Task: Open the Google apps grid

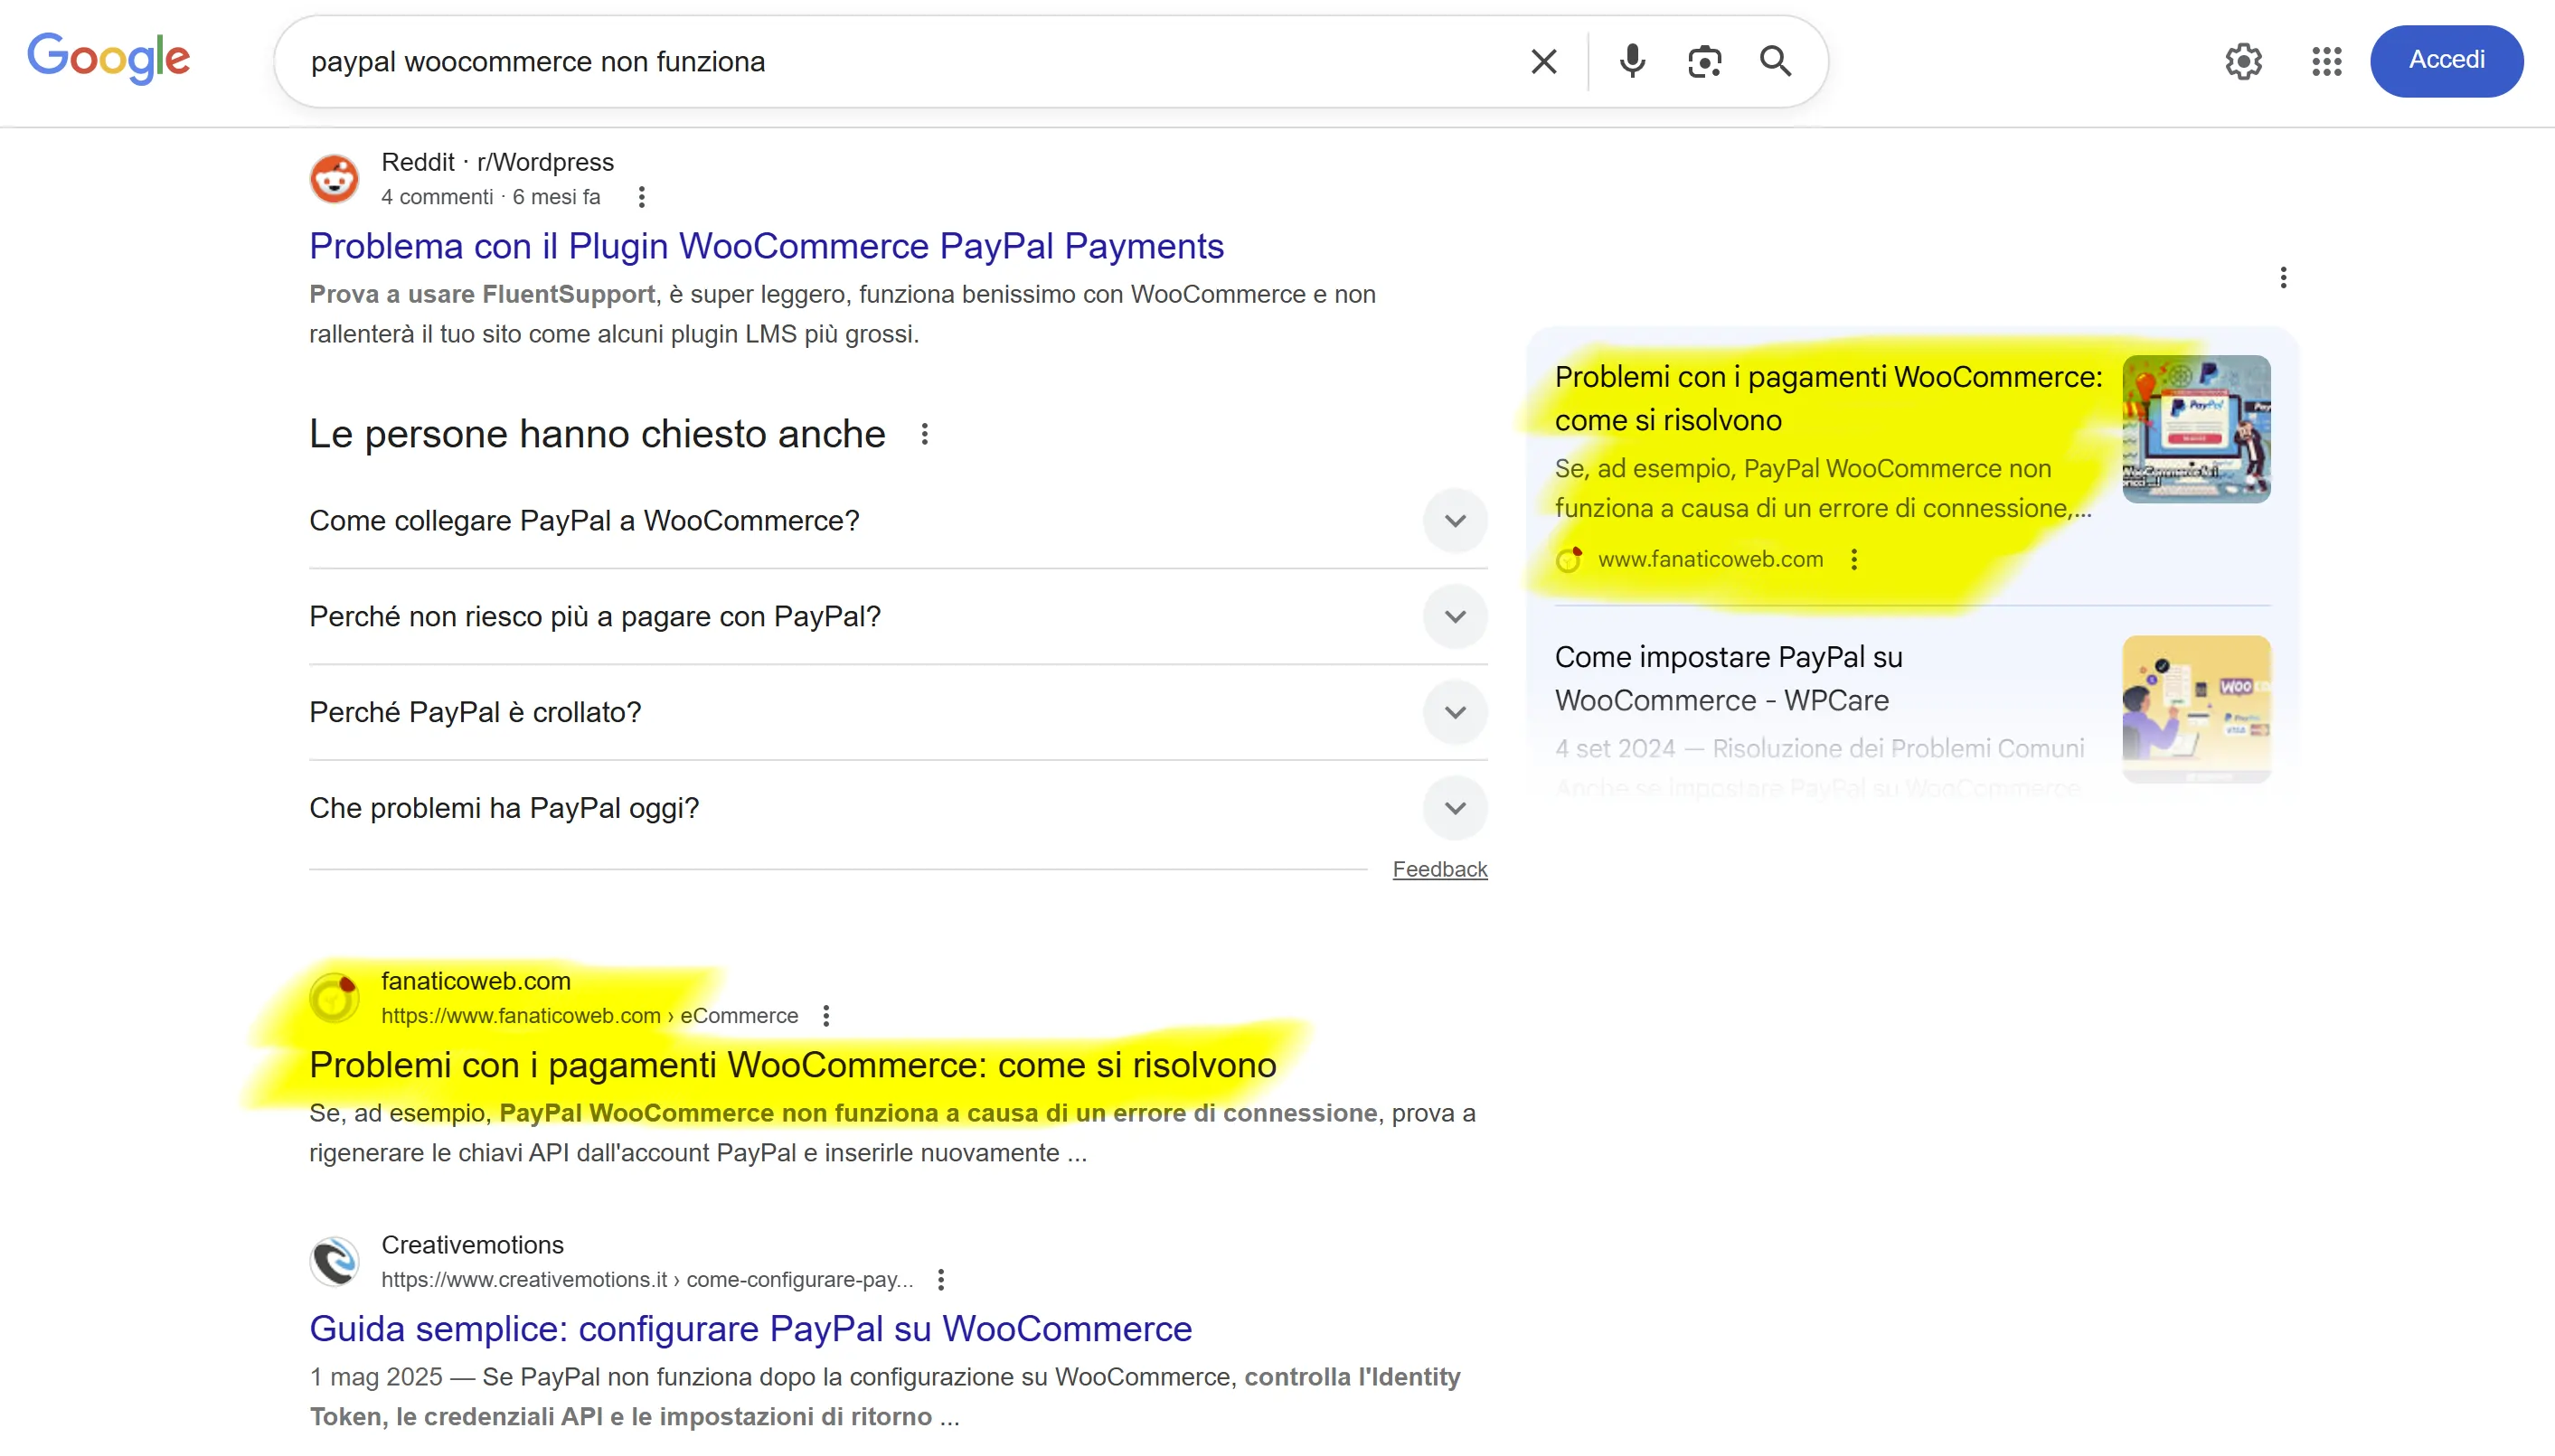Action: (x=2326, y=61)
